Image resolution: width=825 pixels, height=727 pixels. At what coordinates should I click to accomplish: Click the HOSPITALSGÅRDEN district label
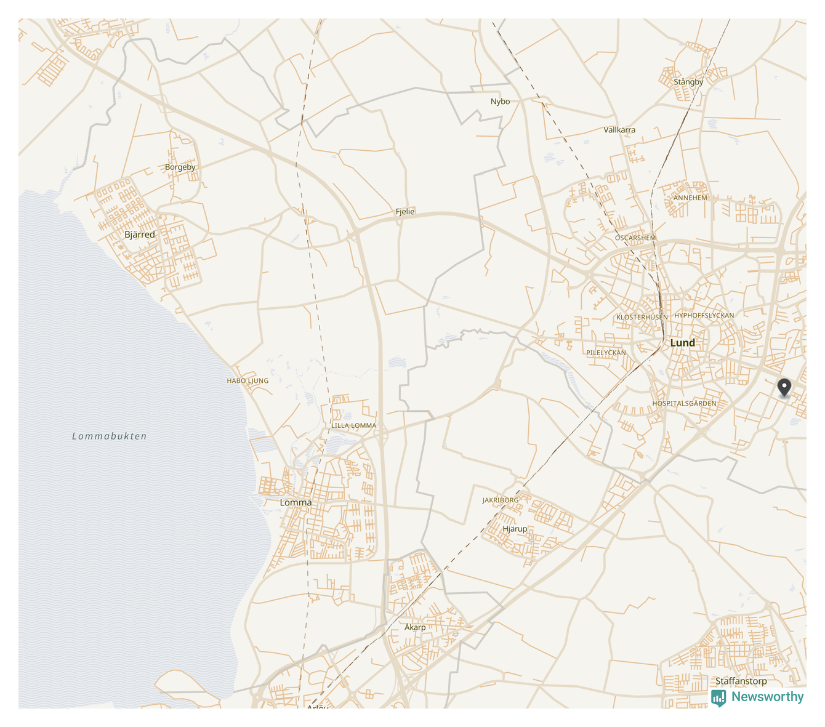tap(685, 404)
